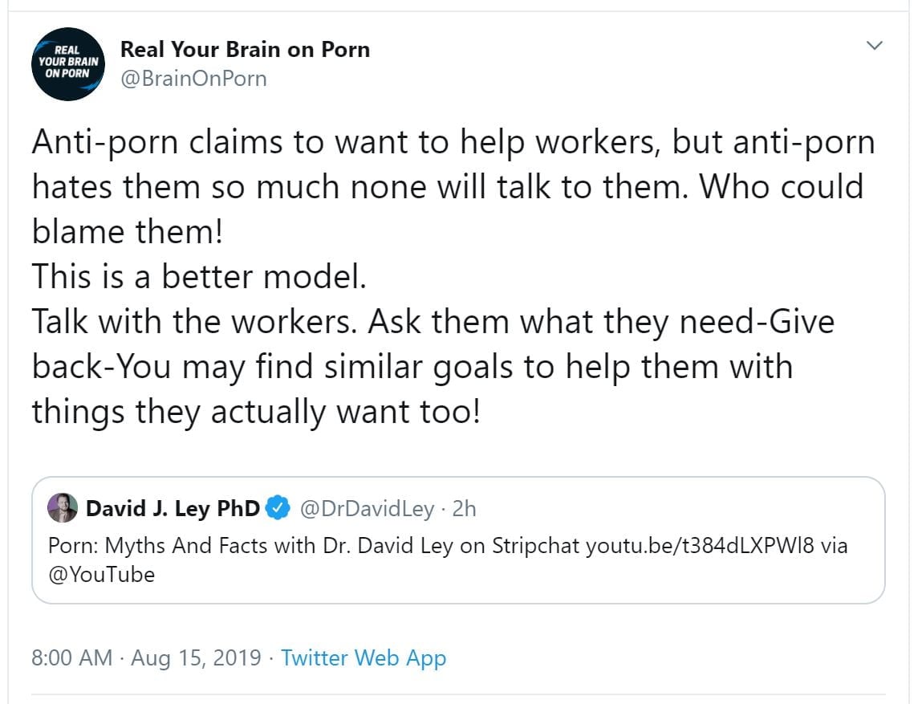Click David J. Ley's small profile photo
The height and width of the screenshot is (704, 922).
tap(63, 508)
